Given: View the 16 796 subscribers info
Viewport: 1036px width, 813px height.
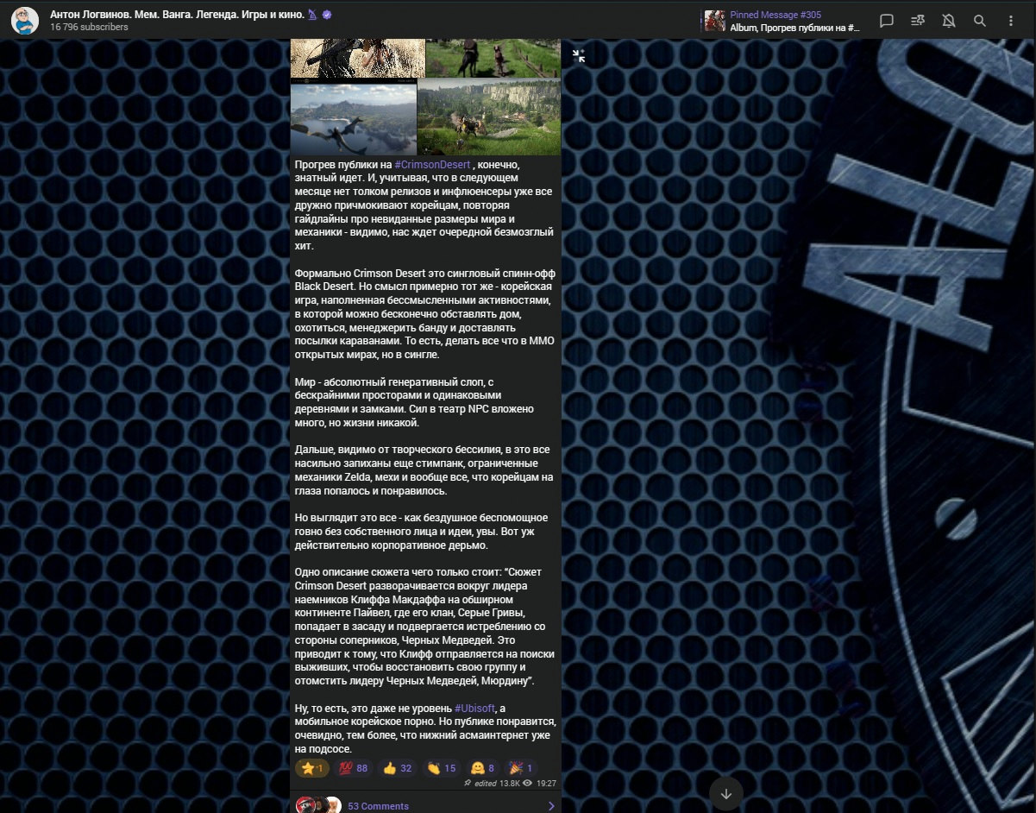Looking at the screenshot, I should pos(89,28).
